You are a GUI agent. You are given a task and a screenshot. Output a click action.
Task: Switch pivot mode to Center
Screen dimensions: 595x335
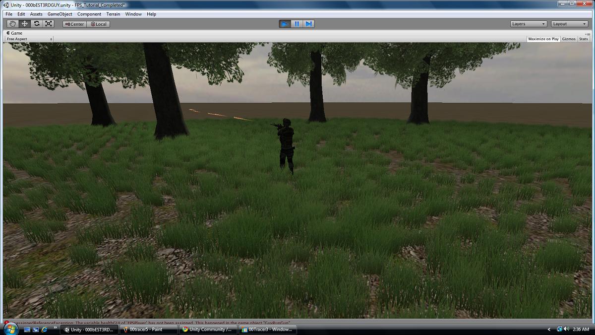73,23
